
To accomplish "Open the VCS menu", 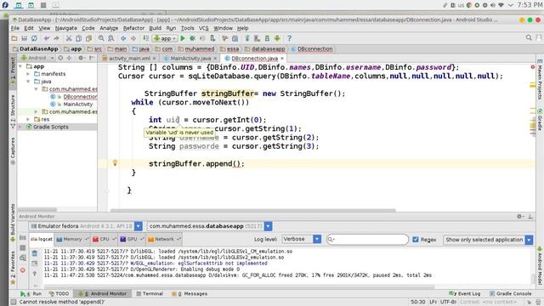I will pyautogui.click(x=204, y=28).
